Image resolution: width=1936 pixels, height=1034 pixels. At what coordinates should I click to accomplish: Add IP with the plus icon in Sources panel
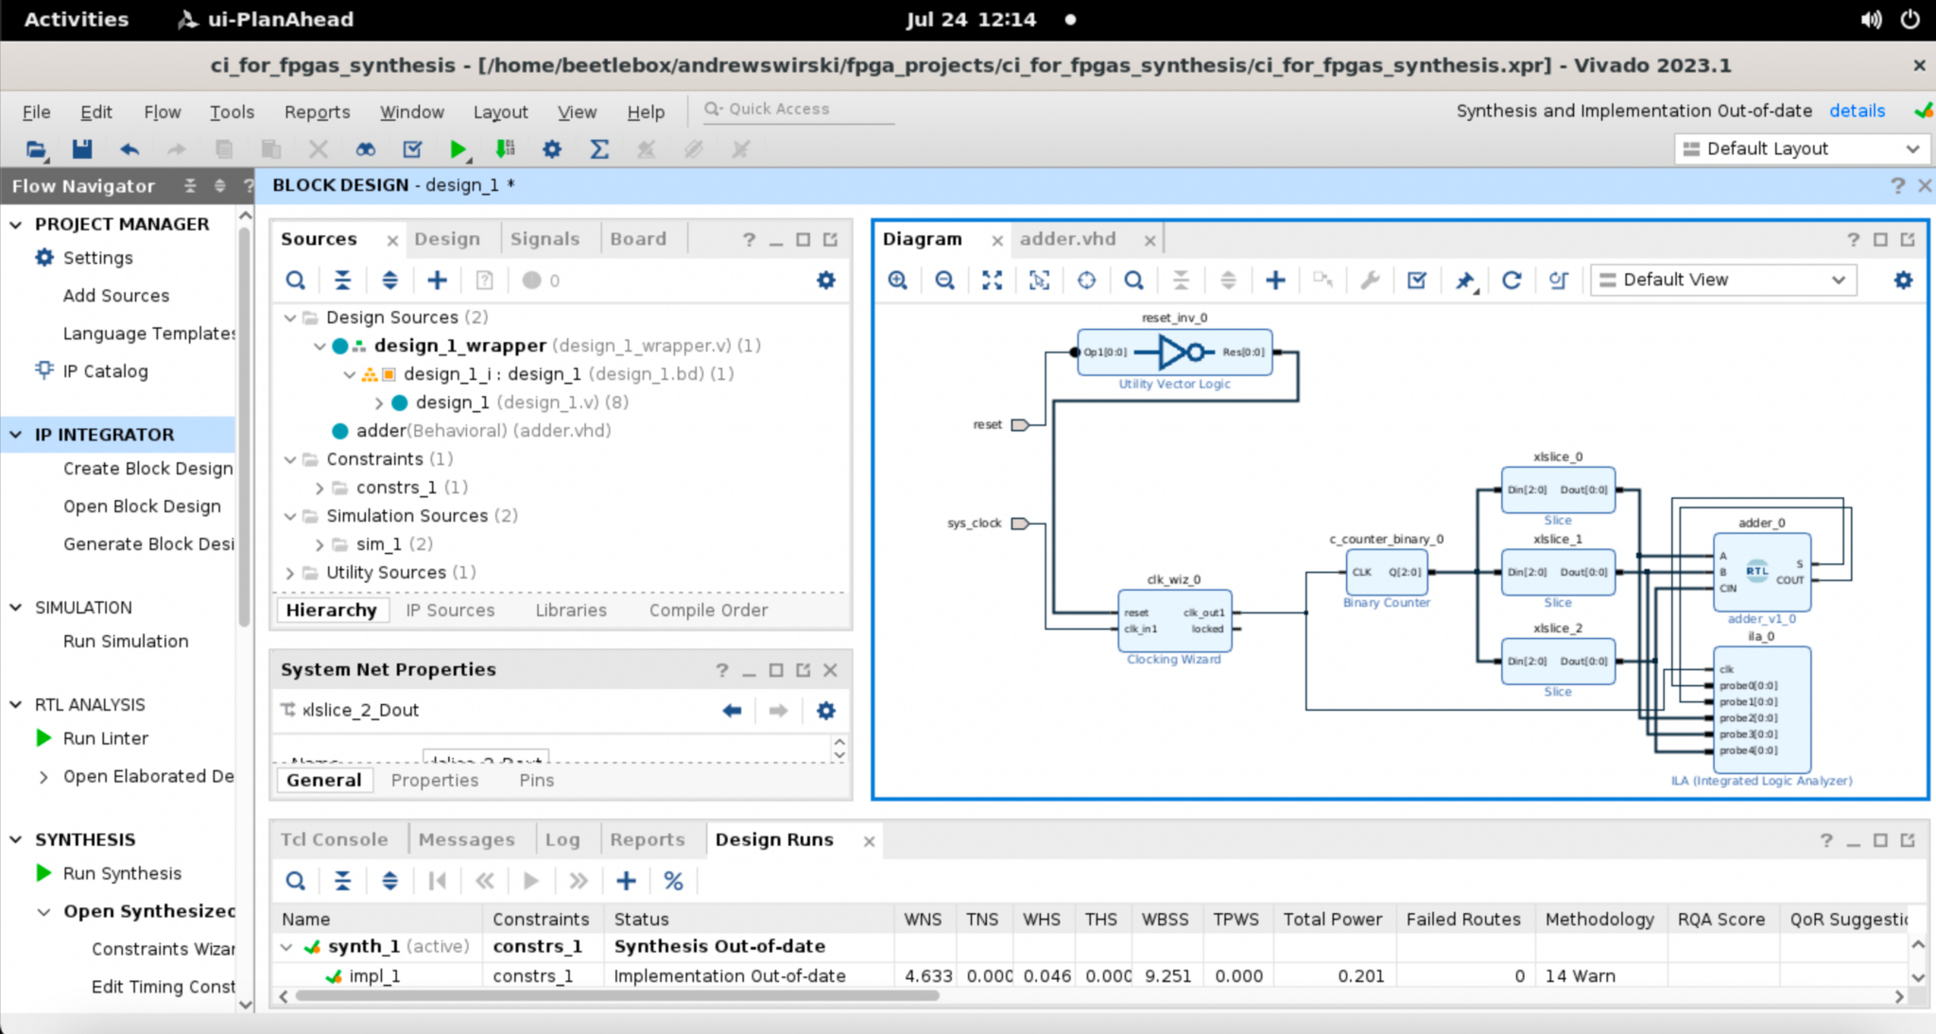(437, 280)
